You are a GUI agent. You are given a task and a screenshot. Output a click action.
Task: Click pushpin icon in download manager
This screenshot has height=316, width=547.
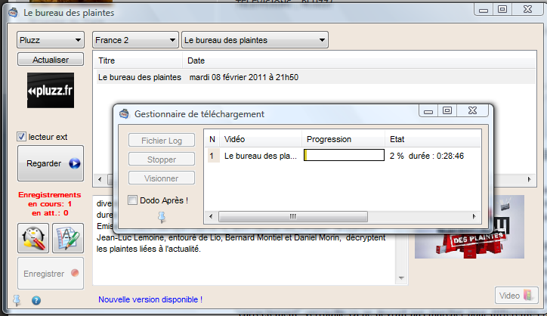coord(162,217)
